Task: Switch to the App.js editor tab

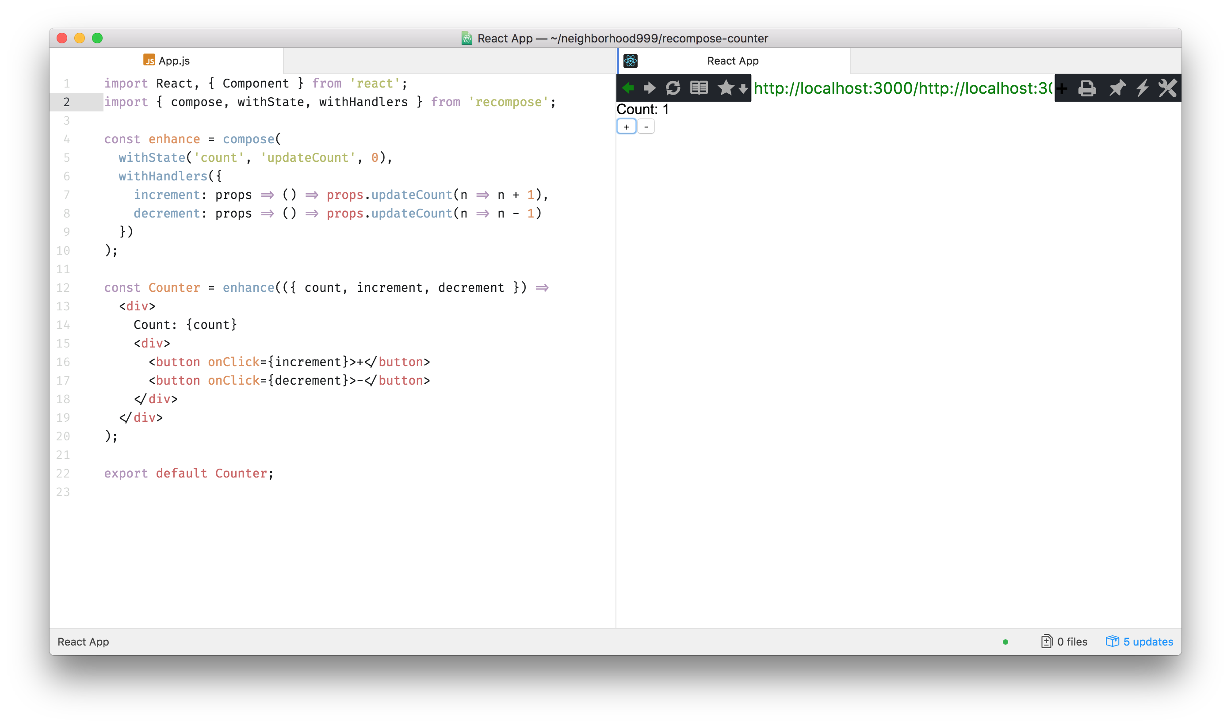Action: pos(166,61)
